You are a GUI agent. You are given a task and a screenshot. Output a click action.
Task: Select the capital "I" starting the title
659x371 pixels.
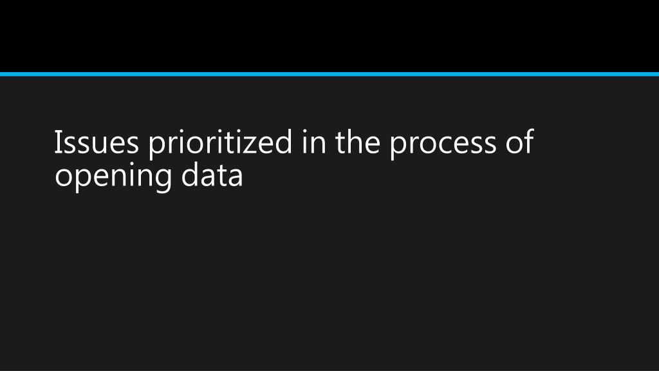tap(57, 142)
